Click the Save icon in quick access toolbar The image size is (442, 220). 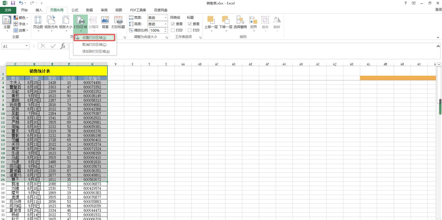13,3
